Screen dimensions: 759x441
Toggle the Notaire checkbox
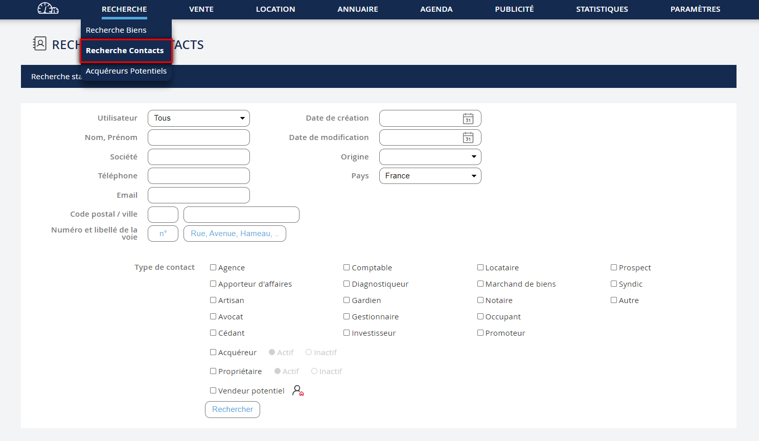pyautogui.click(x=480, y=300)
